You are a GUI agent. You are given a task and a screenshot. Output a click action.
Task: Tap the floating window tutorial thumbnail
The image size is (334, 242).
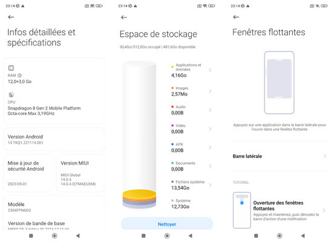[242, 211]
